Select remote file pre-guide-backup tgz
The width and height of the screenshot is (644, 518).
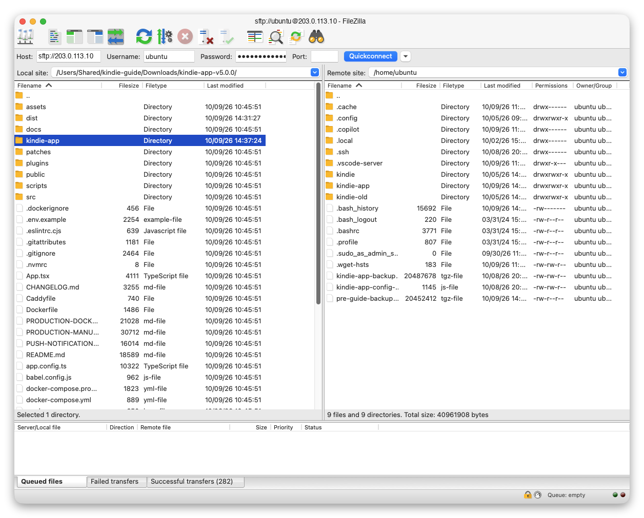470,298
